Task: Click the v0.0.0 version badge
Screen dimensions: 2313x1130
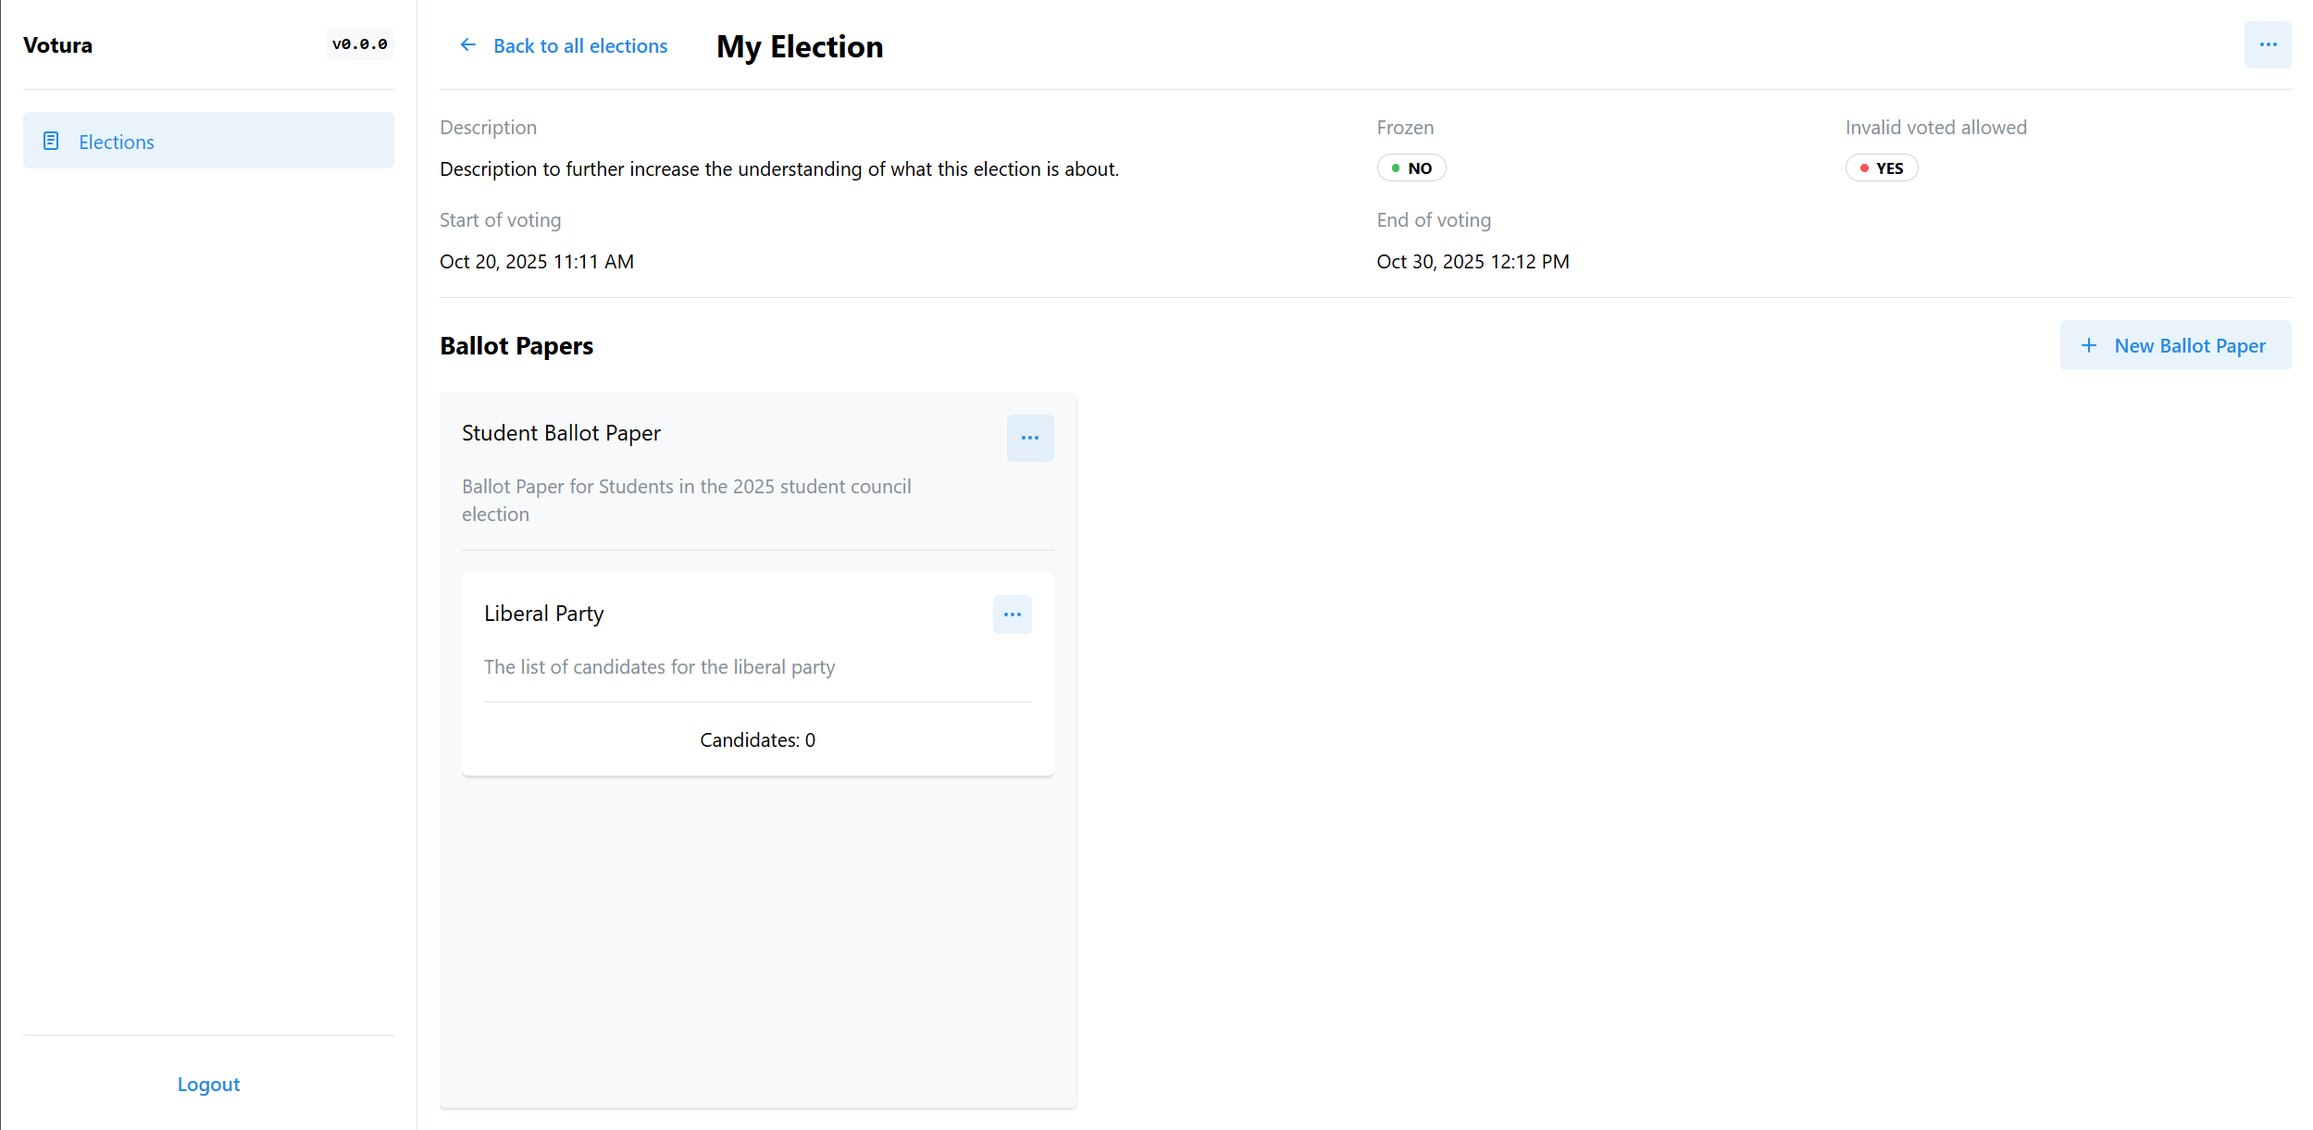Action: (359, 44)
